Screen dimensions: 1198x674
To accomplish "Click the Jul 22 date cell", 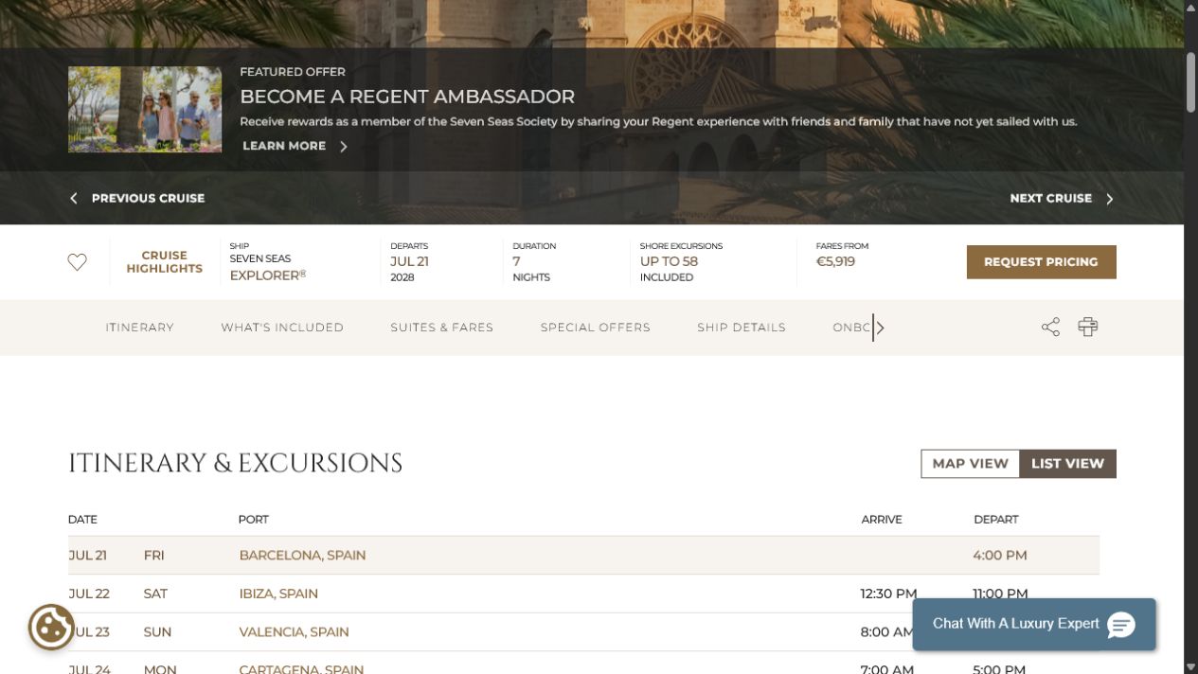I will tap(89, 594).
